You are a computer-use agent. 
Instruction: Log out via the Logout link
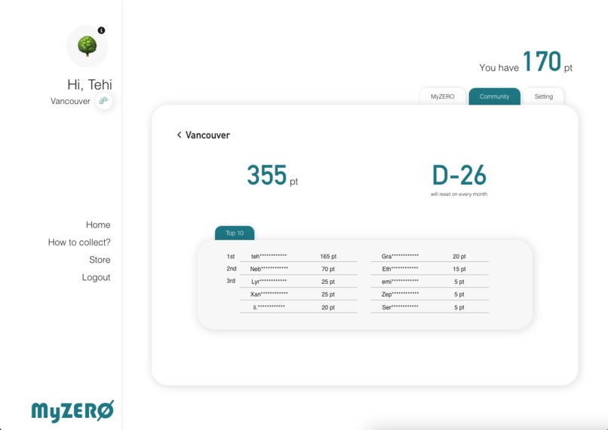tap(96, 278)
